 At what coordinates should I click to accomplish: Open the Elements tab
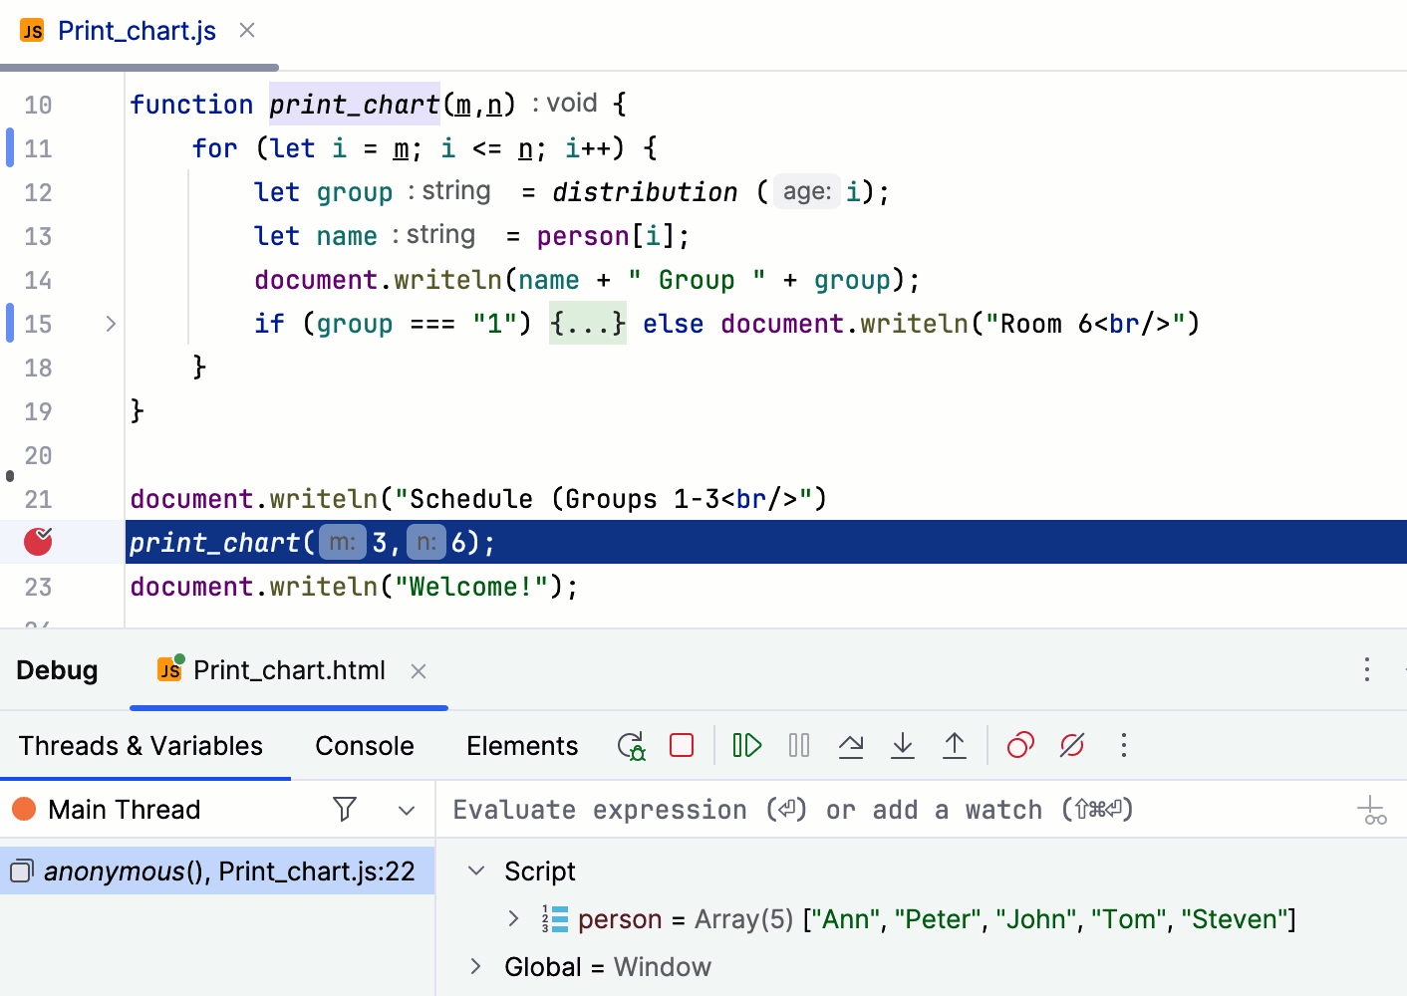tap(522, 745)
